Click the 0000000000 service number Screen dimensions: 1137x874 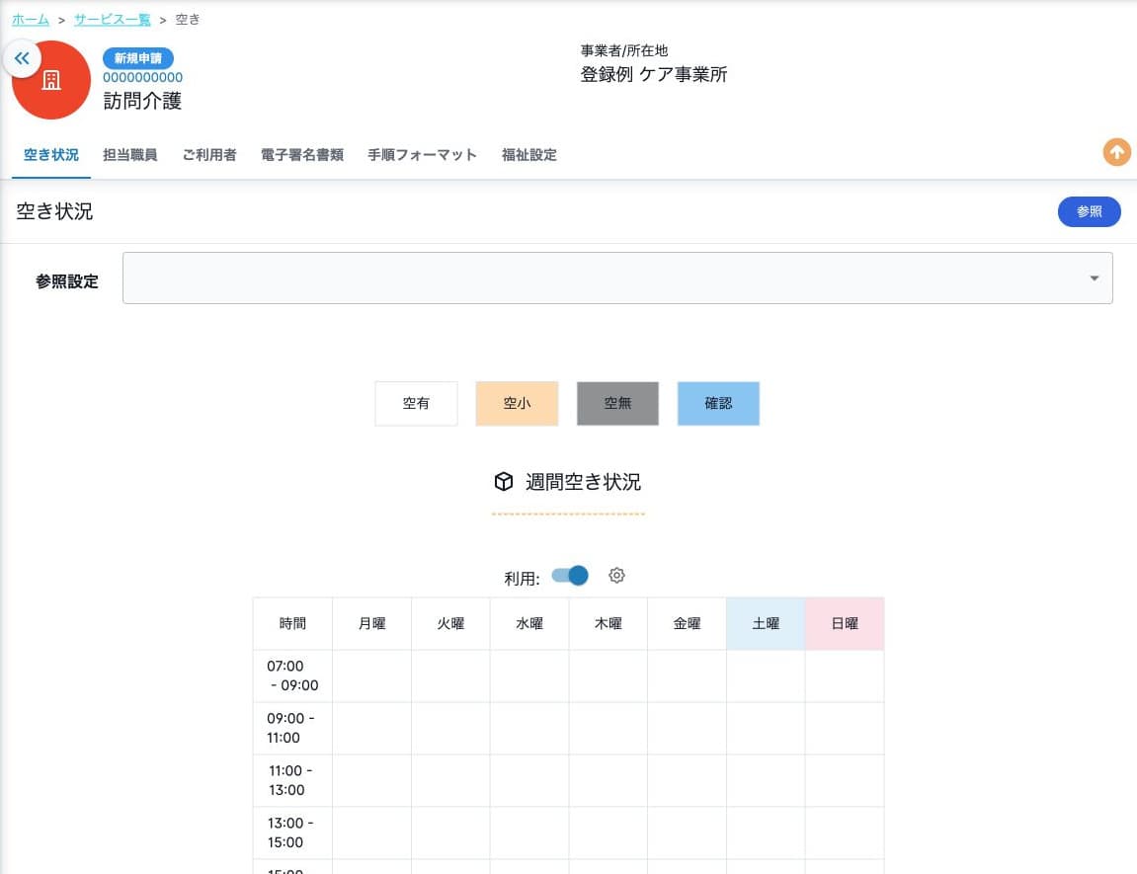(143, 78)
